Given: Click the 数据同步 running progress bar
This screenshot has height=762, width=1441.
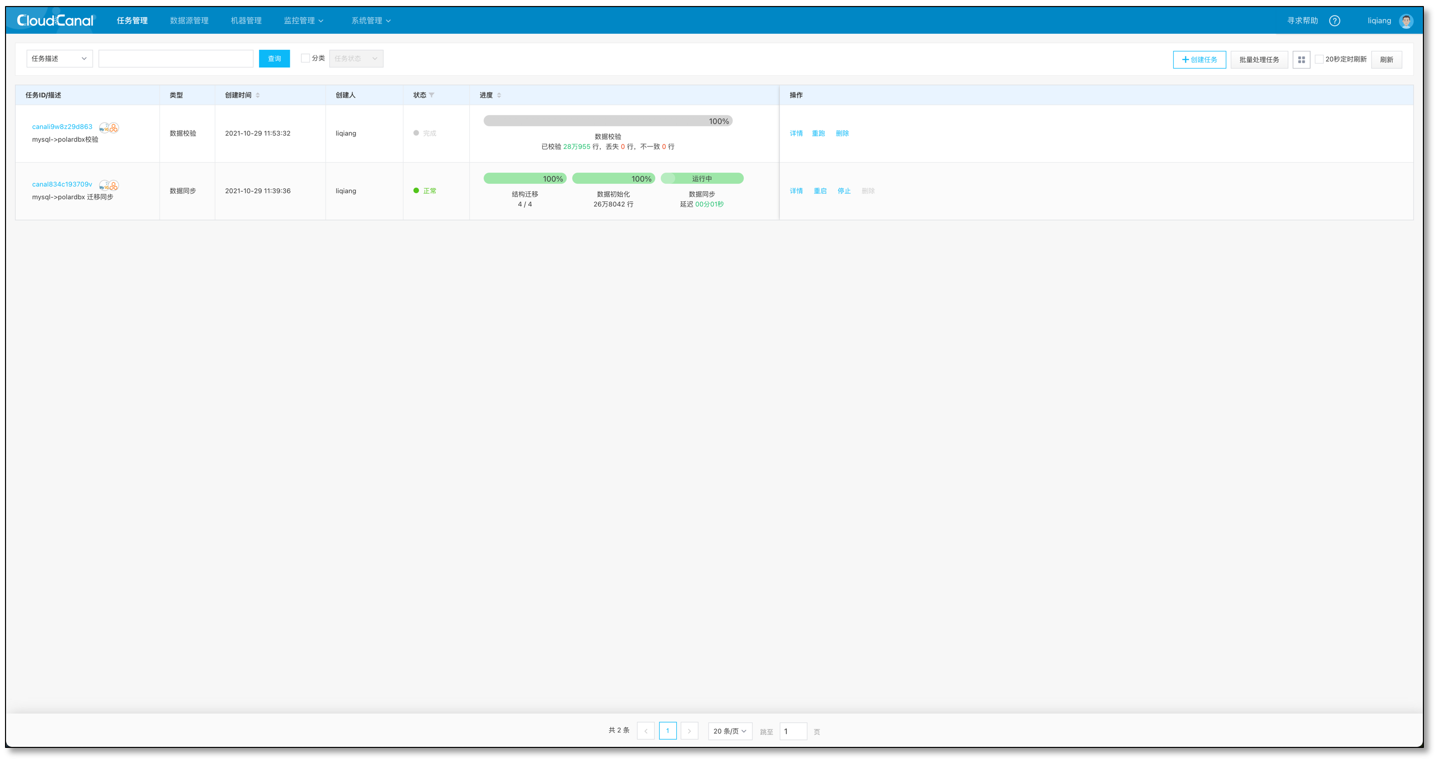Looking at the screenshot, I should (701, 179).
